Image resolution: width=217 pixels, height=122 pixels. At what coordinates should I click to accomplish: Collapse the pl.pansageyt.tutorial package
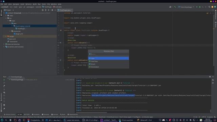click(12, 26)
